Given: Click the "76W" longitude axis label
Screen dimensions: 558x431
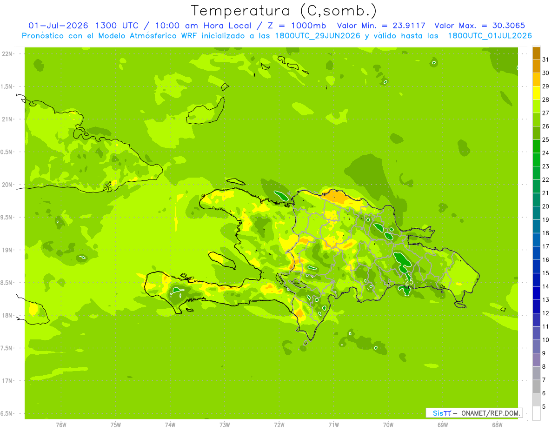Looking at the screenshot, I should 61,425.
